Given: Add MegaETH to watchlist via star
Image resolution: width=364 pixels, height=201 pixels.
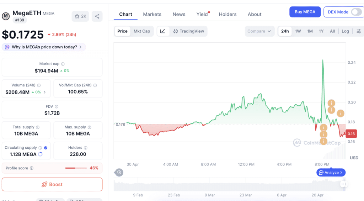Looking at the screenshot, I should click(x=80, y=16).
